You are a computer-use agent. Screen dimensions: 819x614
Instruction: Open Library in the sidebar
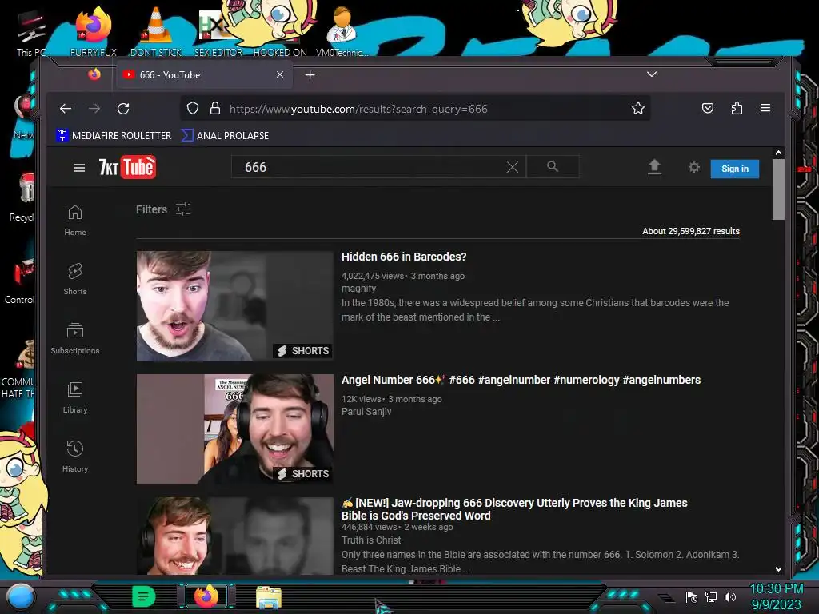click(75, 397)
